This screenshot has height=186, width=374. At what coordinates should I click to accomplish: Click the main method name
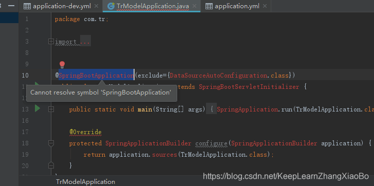click(x=145, y=109)
